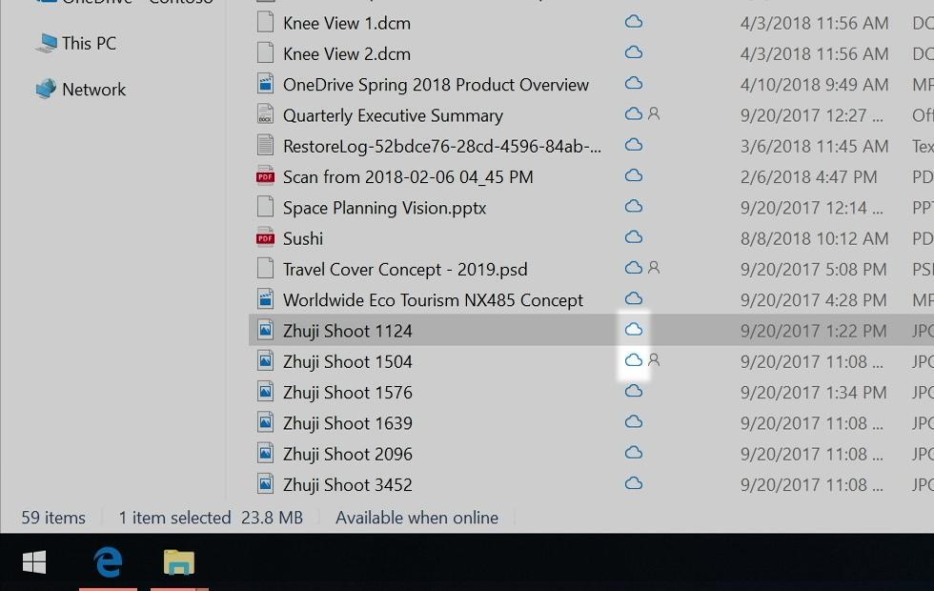Click the PDF icon of Scan from 2018-02-06
The height and width of the screenshot is (591, 934).
pyautogui.click(x=265, y=176)
